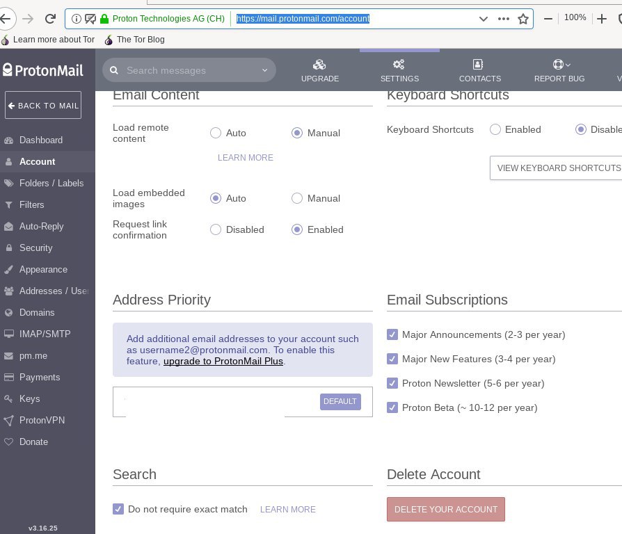Click View Keyboard Shortcuts button
Viewport: 622px width, 534px height.
click(x=556, y=168)
